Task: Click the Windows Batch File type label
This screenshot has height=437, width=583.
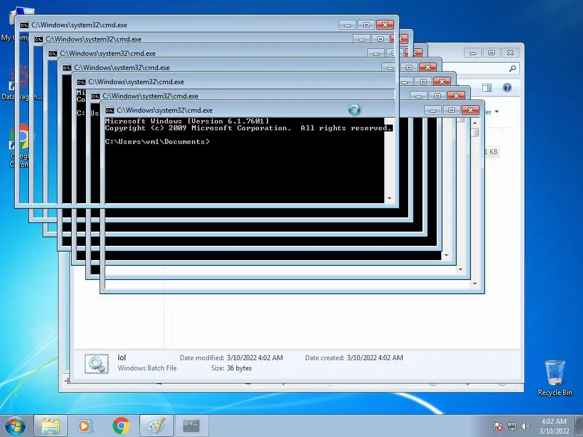Action: [x=147, y=368]
